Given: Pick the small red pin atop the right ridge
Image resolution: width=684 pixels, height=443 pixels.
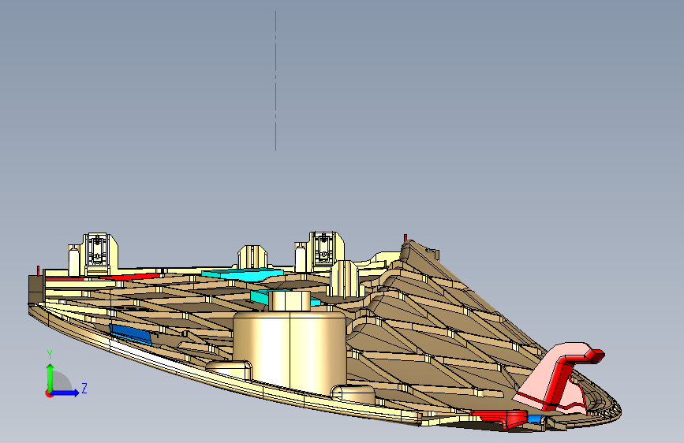Looking at the screenshot, I should (x=406, y=238).
